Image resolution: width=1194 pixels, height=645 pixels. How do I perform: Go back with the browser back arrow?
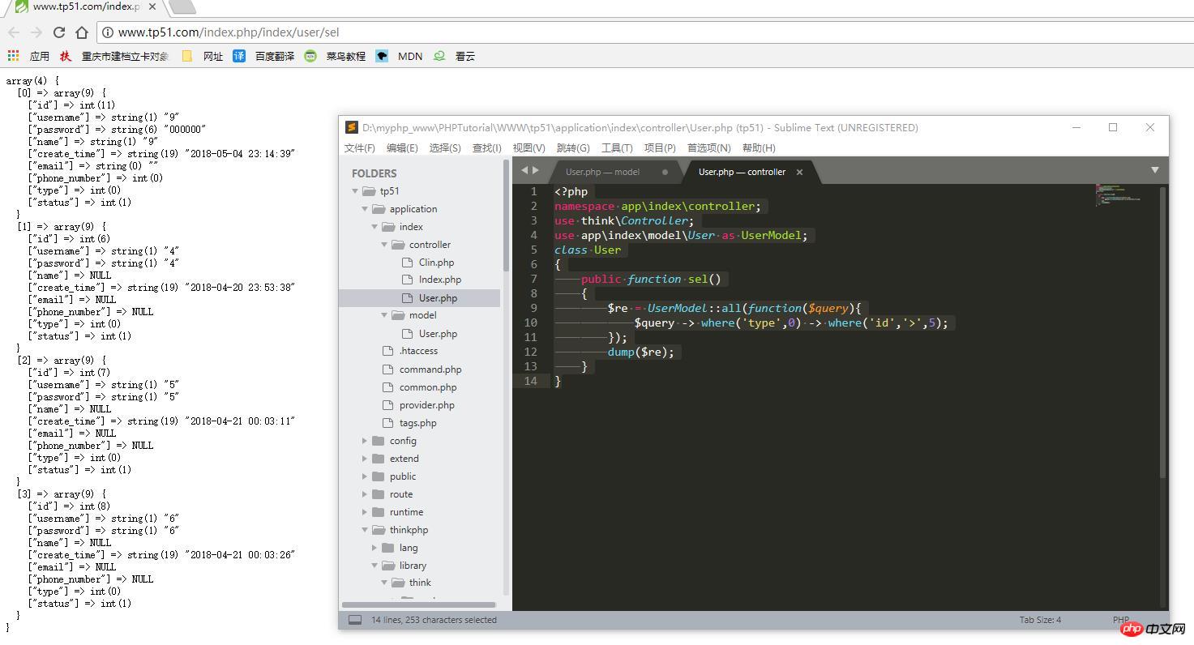pyautogui.click(x=14, y=32)
